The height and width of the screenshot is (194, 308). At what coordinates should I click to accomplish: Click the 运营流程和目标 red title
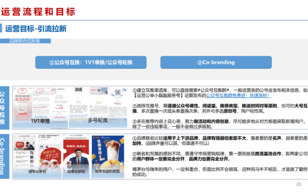point(38,11)
